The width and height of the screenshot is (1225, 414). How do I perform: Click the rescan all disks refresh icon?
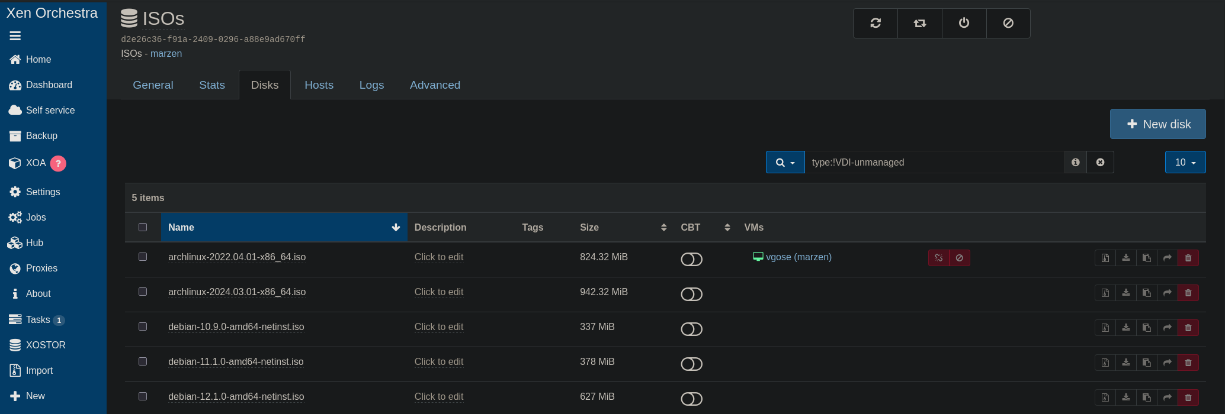(x=876, y=23)
